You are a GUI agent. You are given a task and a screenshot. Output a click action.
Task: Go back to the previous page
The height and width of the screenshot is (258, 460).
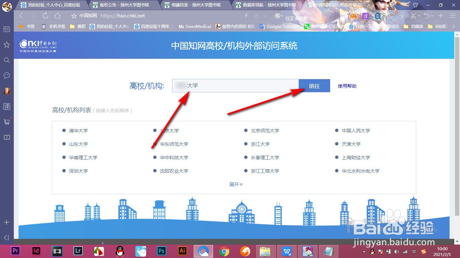click(x=21, y=16)
